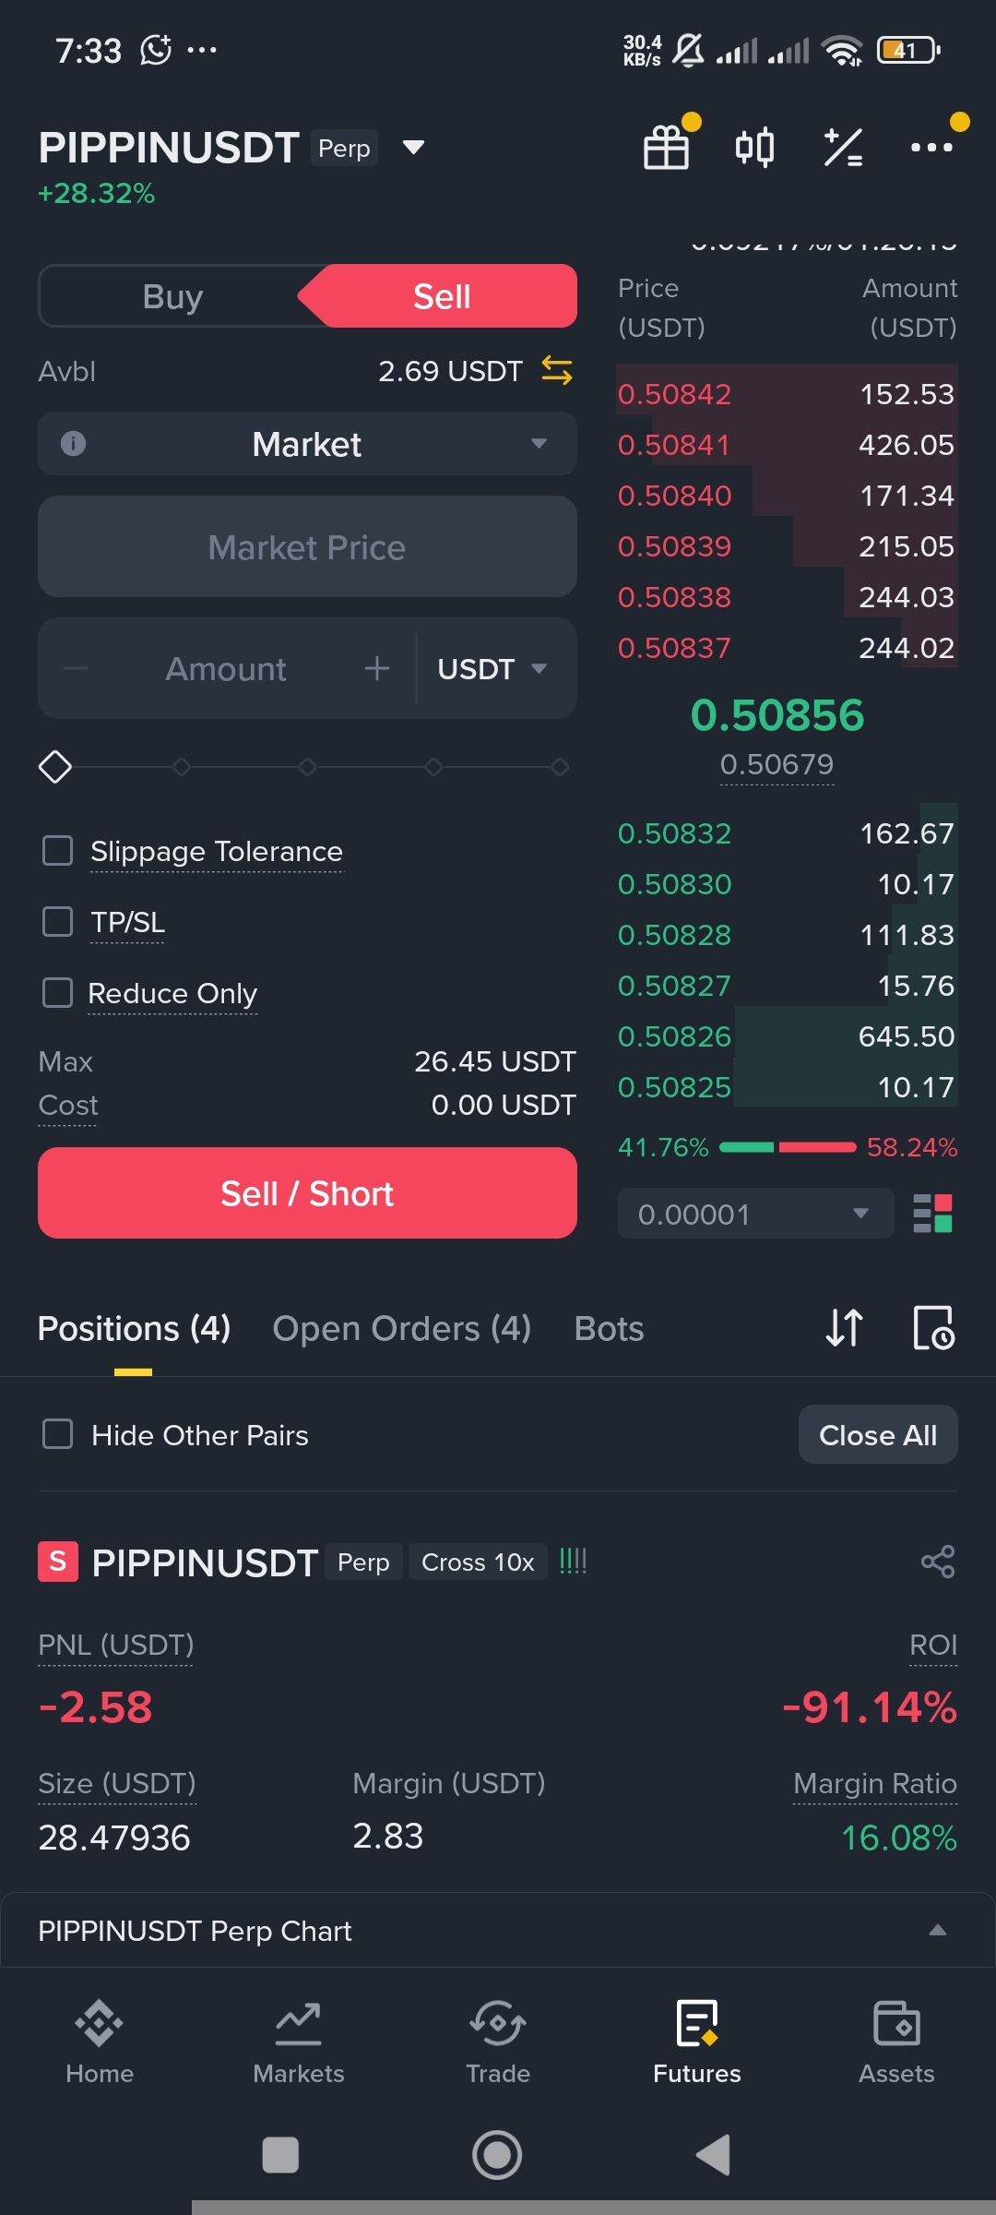The height and width of the screenshot is (2215, 996).
Task: Check the TP/SL checkbox
Action: click(58, 921)
